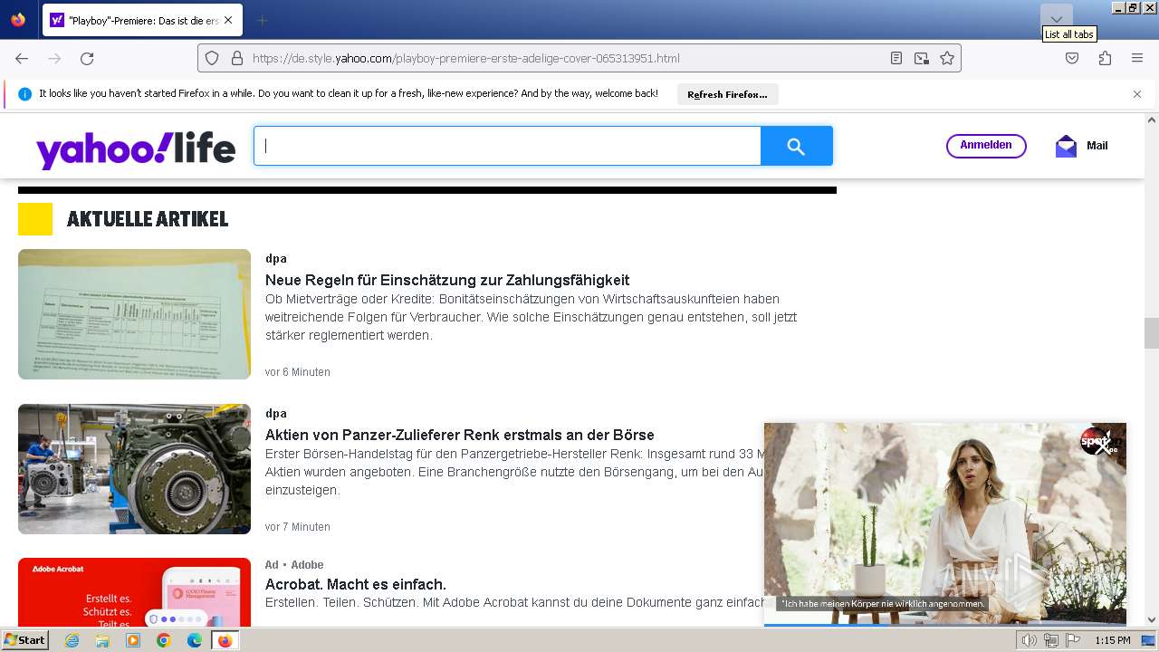Open Firefox application hamburger menu
The width and height of the screenshot is (1159, 652).
pos(1137,58)
